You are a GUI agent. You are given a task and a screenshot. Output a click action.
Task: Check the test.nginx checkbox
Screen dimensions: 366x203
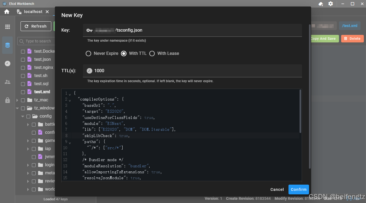click(x=23, y=68)
